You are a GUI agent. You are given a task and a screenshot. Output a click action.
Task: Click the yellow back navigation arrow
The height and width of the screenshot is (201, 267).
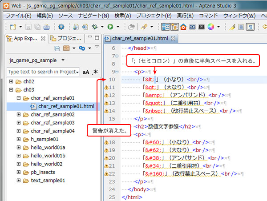pos(264,27)
